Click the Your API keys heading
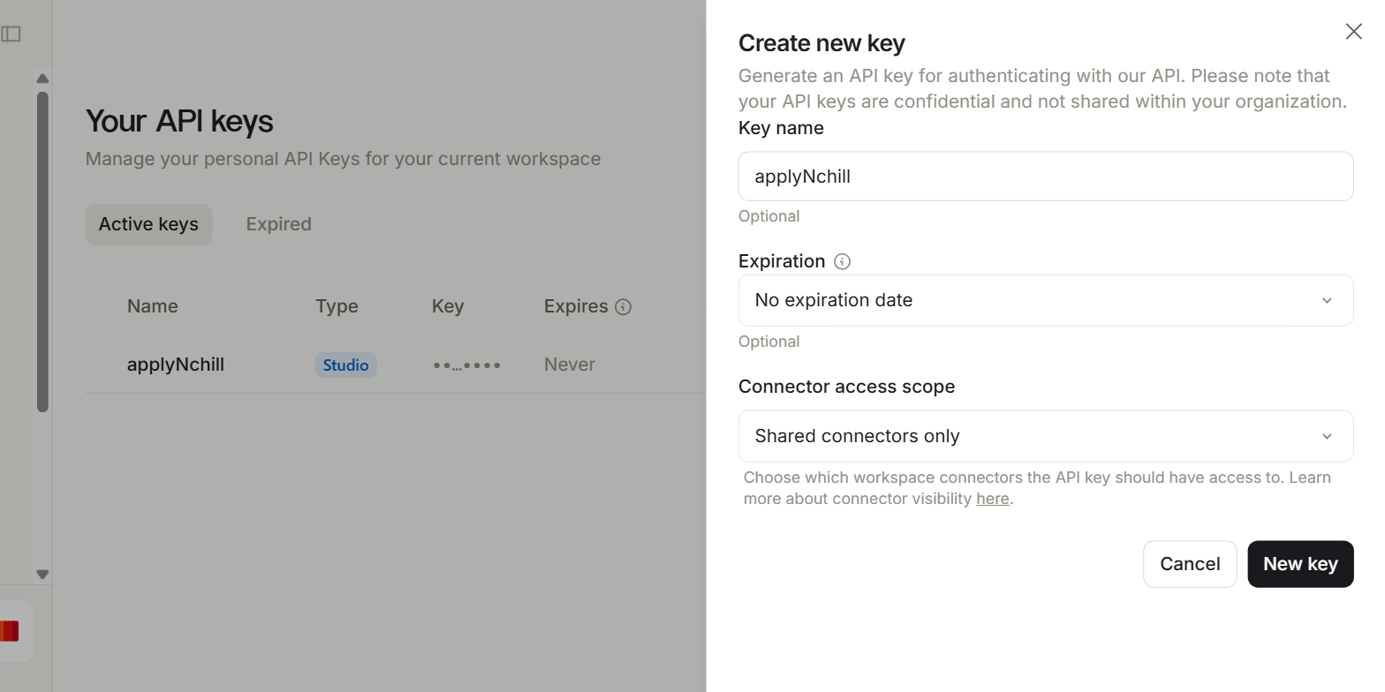Viewport: 1385px width, 692px height. [x=179, y=121]
